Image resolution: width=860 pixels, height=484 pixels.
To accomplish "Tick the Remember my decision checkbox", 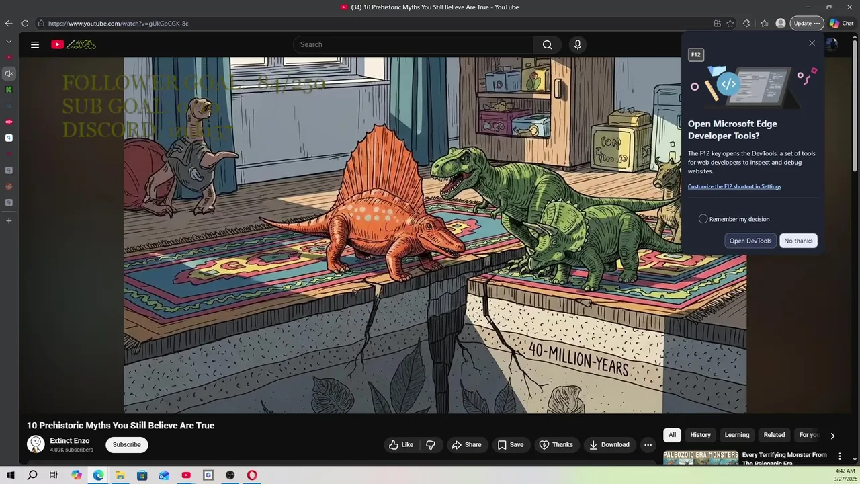I will [x=703, y=219].
